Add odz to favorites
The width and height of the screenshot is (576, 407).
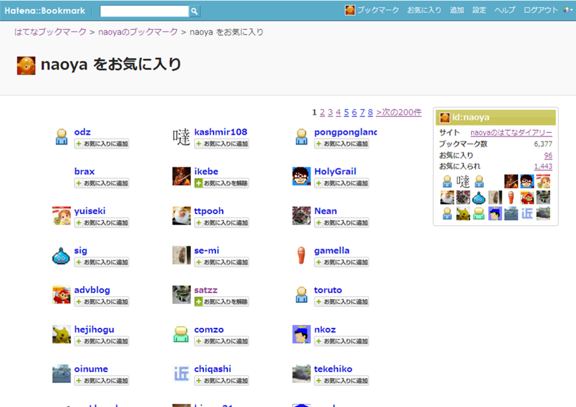(102, 144)
